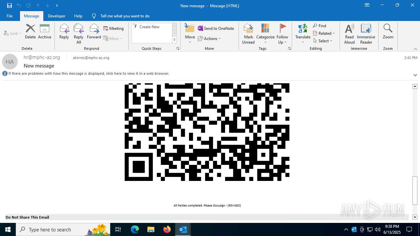Expand the Quick Steps gallery
The image size is (420, 236).
pyautogui.click(x=174, y=40)
